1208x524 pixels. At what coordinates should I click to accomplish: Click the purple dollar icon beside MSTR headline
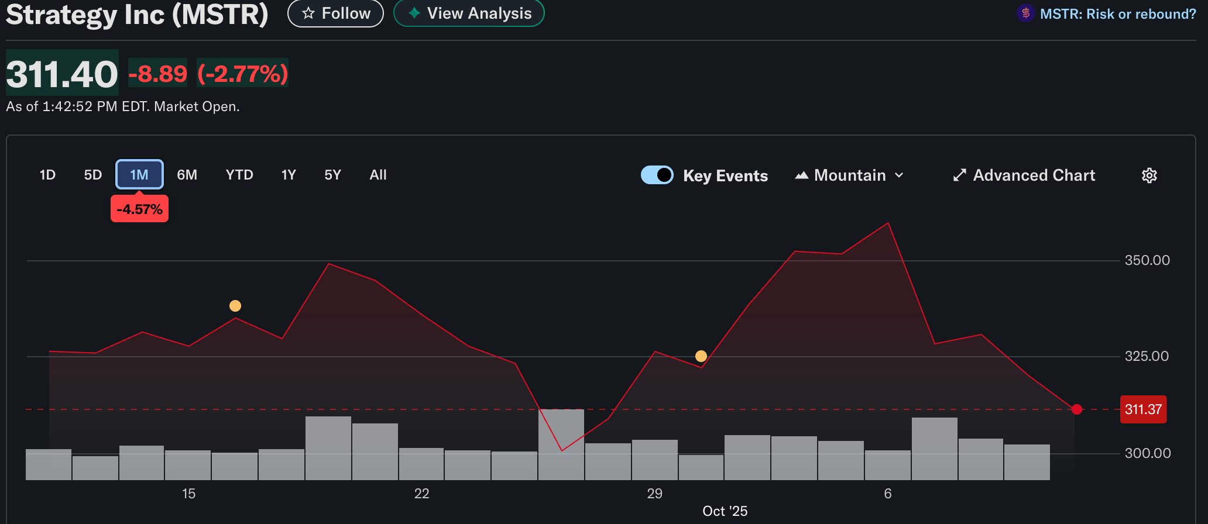pyautogui.click(x=1025, y=13)
